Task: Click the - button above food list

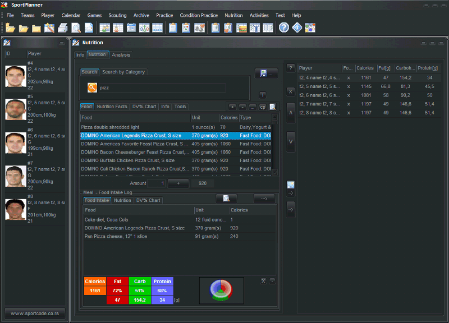Action: 242,107
